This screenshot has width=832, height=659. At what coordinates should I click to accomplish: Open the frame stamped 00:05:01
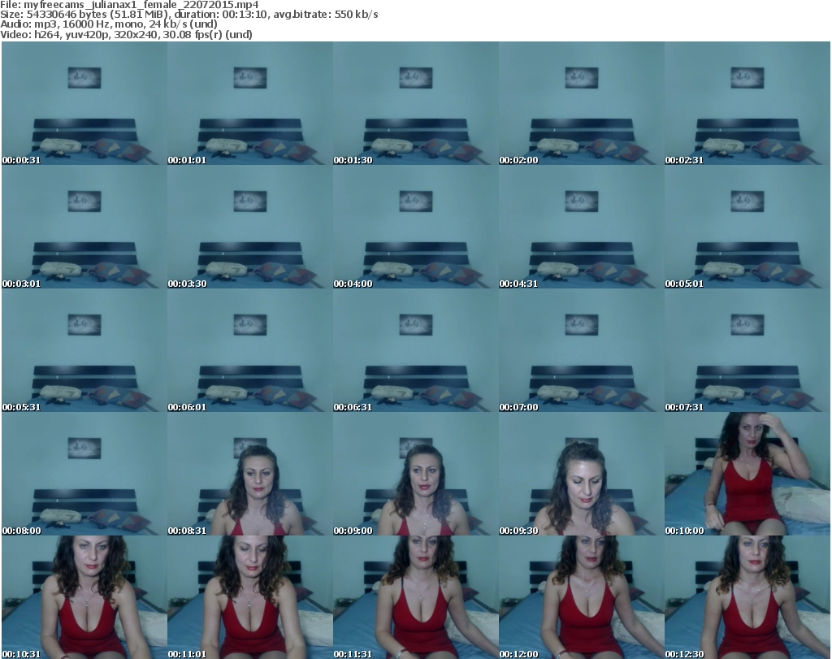747,227
